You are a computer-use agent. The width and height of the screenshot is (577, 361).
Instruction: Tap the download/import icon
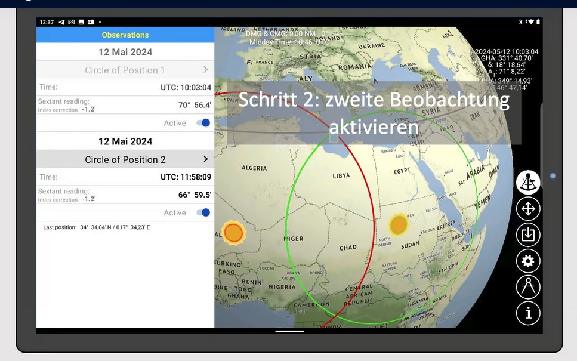tap(528, 235)
